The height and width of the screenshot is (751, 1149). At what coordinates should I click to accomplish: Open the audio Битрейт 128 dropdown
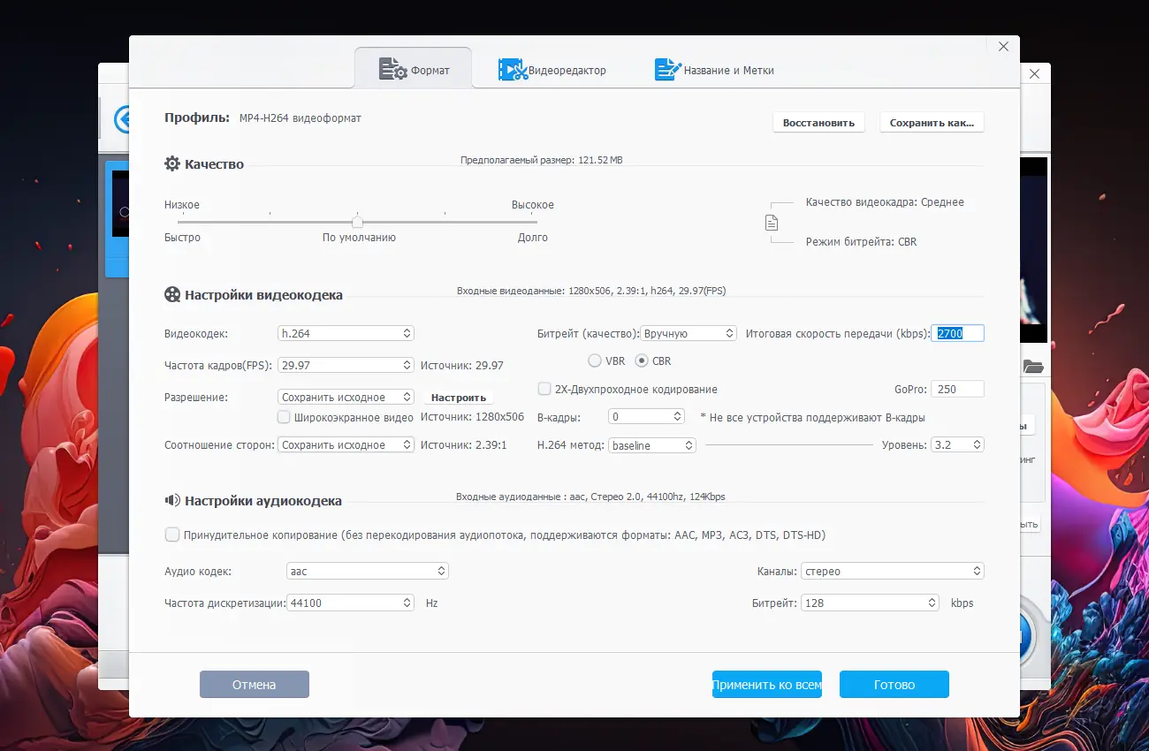pyautogui.click(x=871, y=603)
